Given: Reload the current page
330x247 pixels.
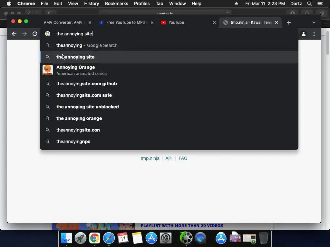Looking at the screenshot, I should tap(35, 34).
